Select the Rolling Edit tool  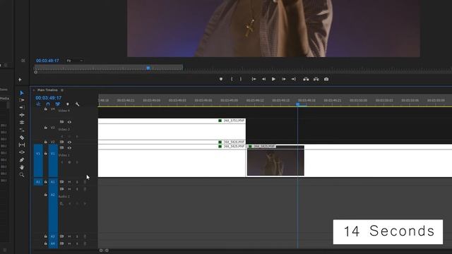coord(22,122)
